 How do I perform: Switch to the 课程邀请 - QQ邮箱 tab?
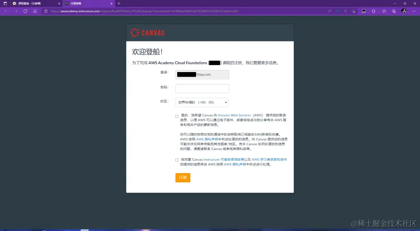[37, 3]
